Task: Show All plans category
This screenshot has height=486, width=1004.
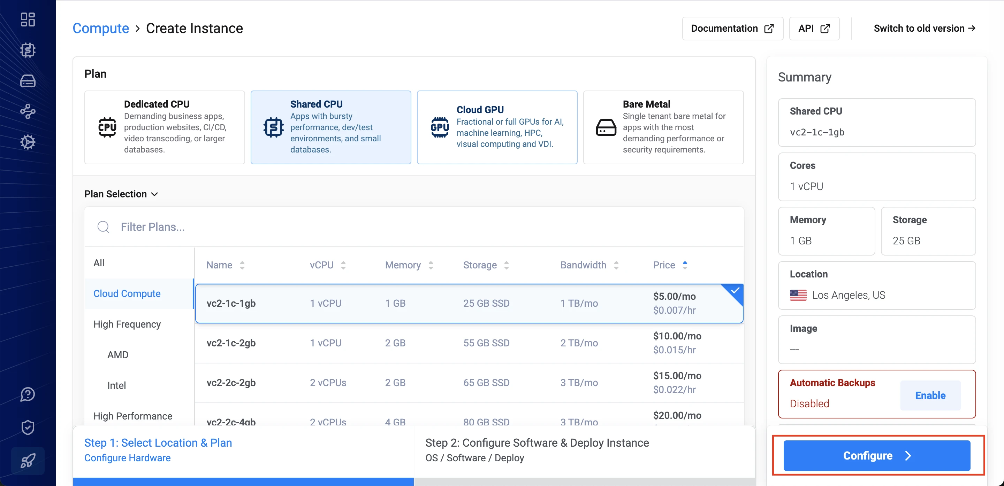Action: pos(139,263)
